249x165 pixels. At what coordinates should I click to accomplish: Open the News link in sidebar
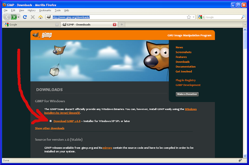(x=179, y=47)
